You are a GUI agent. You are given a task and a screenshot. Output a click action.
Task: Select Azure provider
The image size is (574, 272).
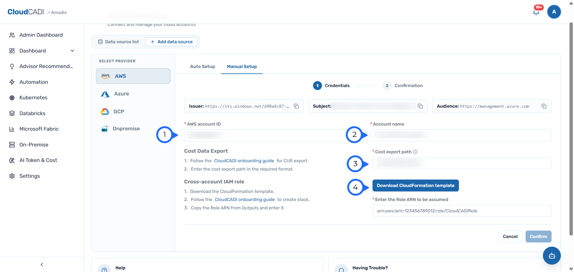point(133,94)
